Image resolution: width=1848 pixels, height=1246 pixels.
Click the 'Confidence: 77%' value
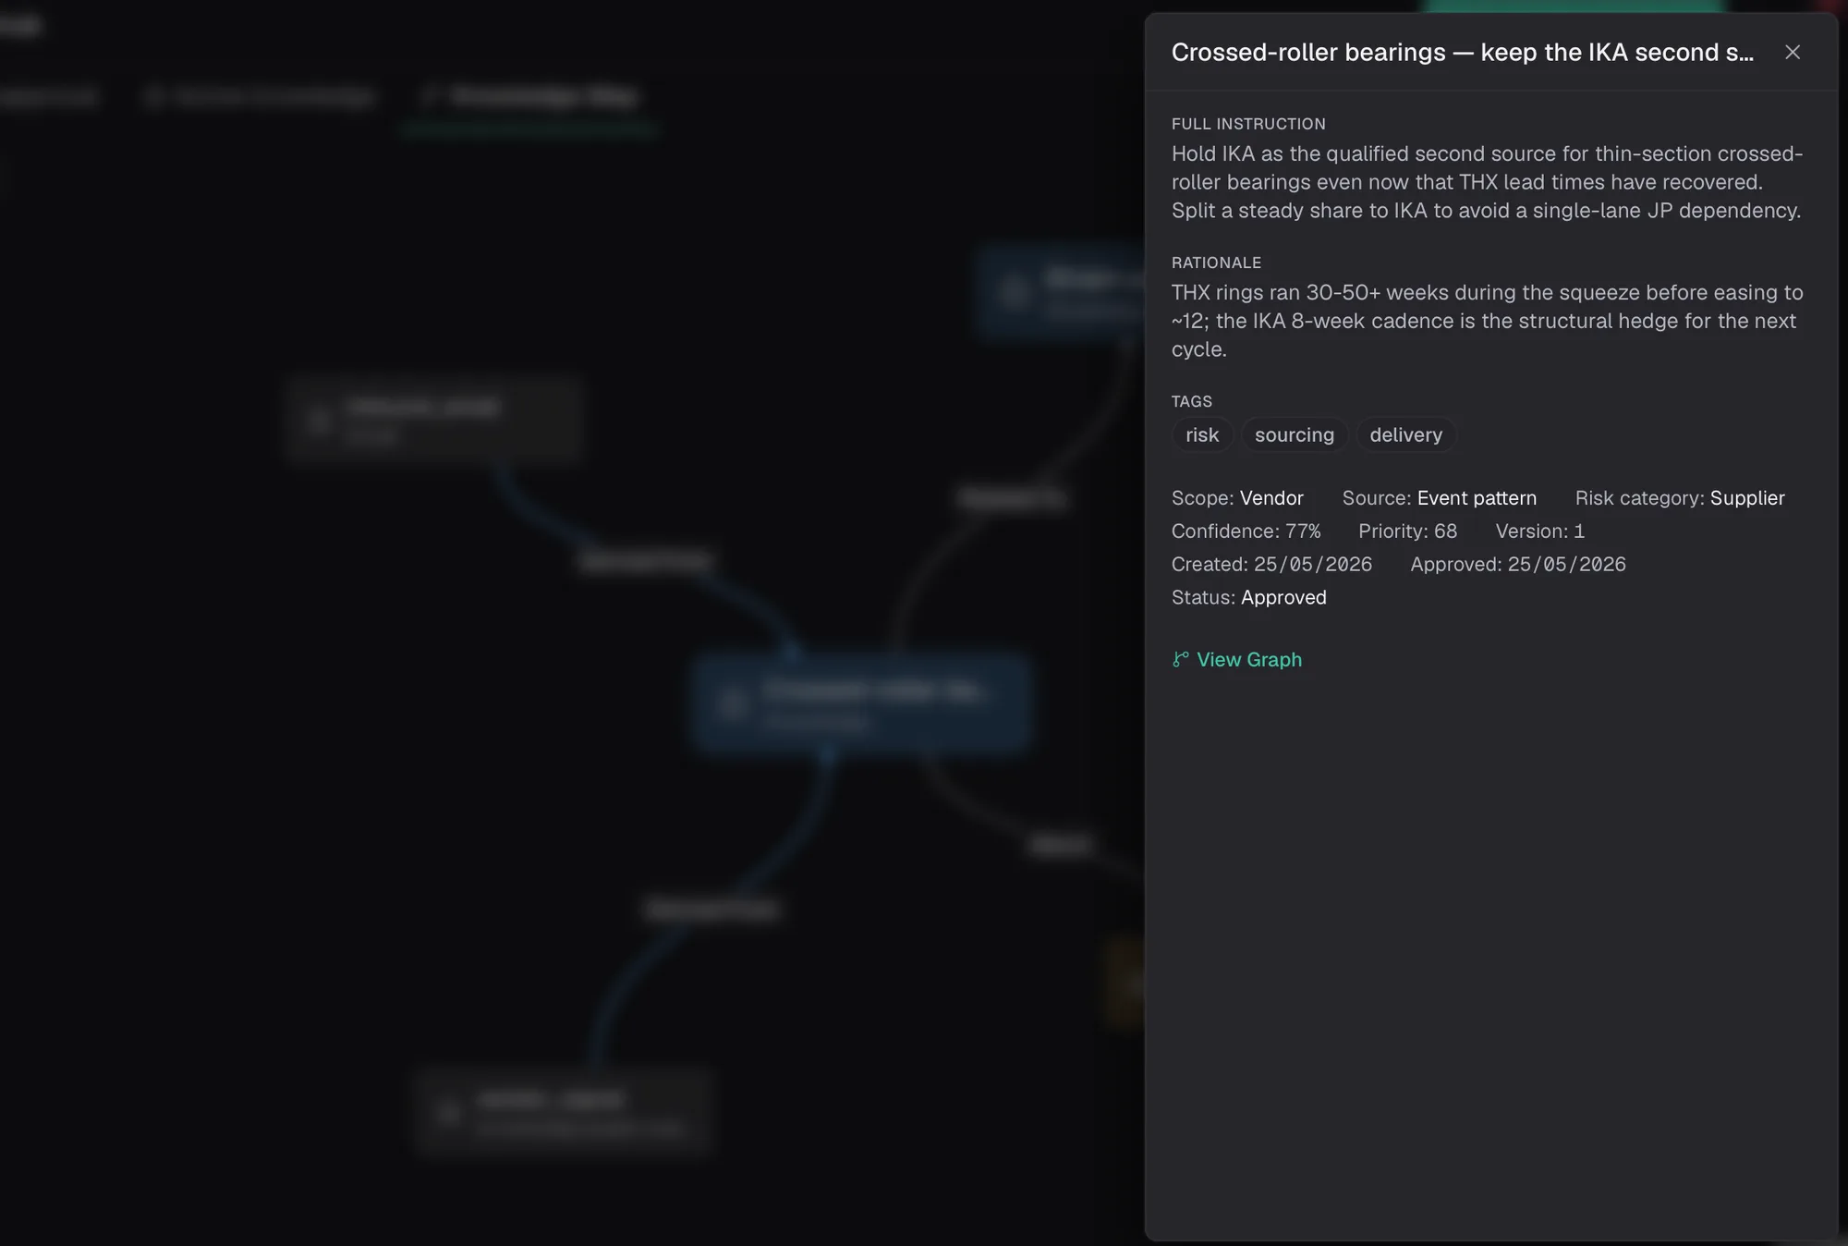click(x=1303, y=531)
